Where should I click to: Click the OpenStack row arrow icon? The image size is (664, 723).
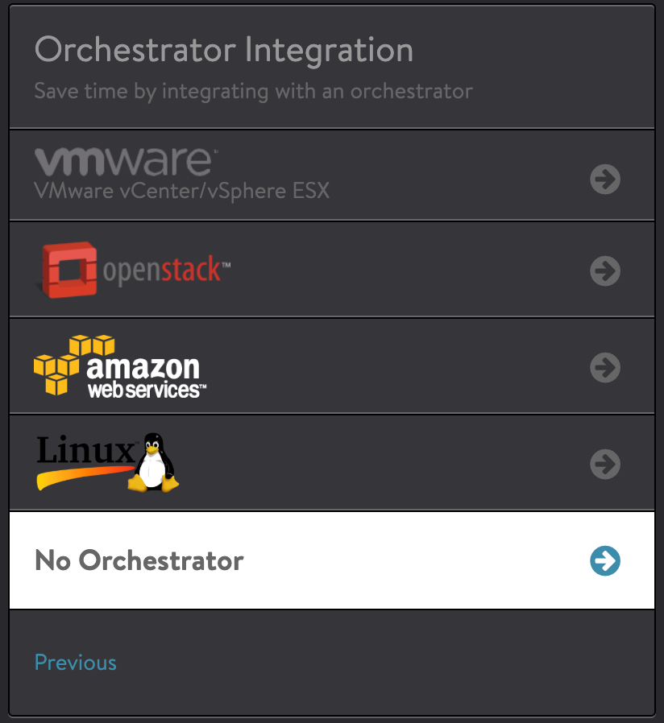(605, 271)
